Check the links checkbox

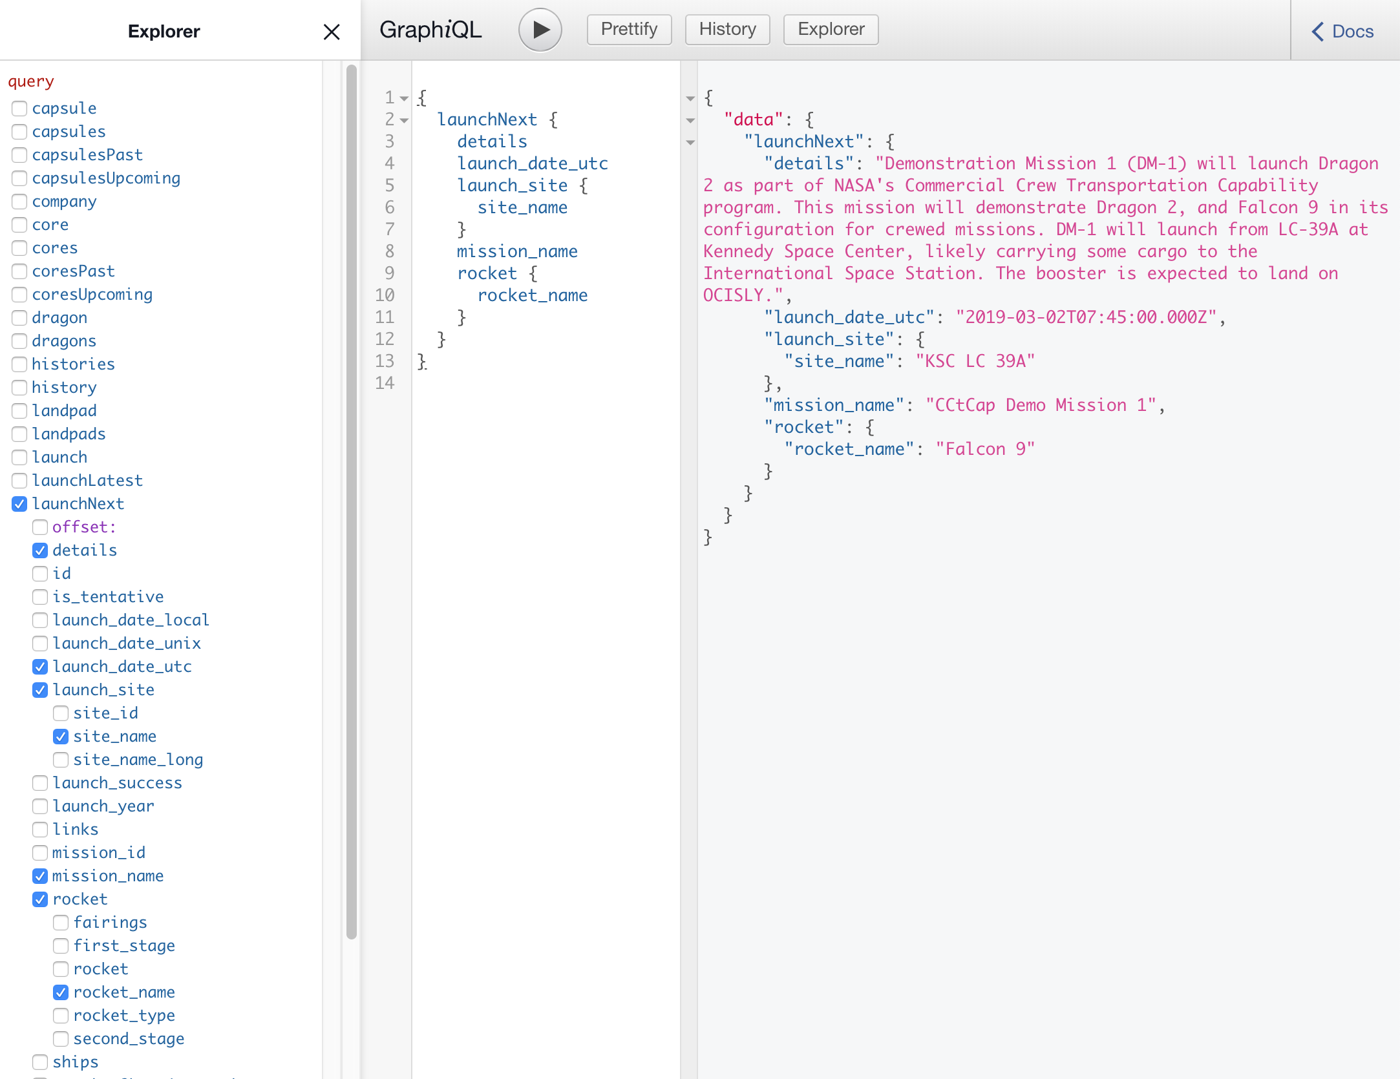tap(40, 830)
